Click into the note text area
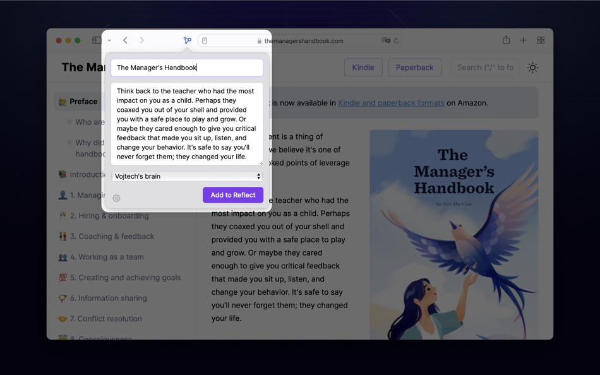 click(x=187, y=124)
